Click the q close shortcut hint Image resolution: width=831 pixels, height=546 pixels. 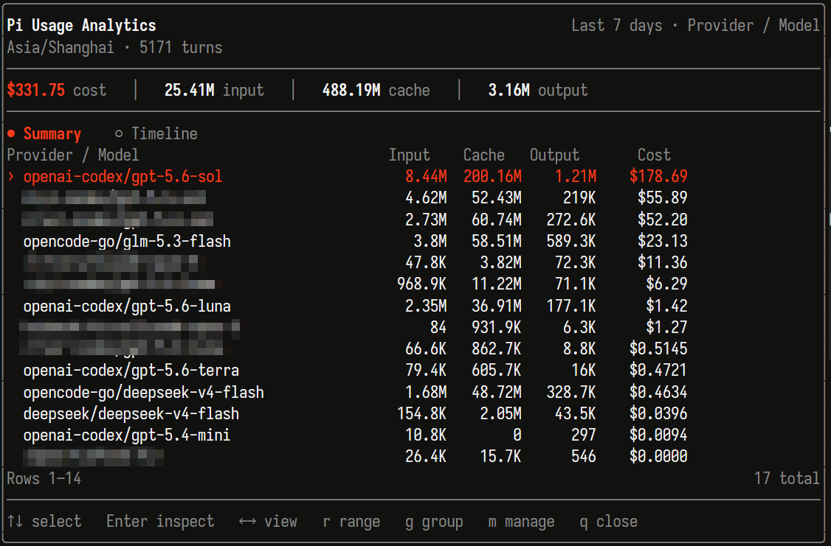[608, 522]
